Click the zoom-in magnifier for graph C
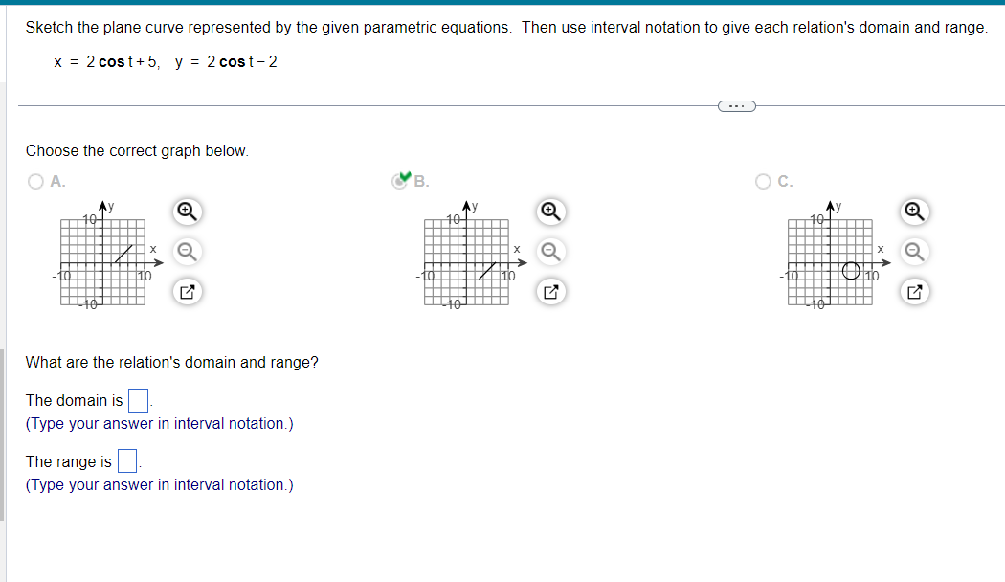 pyautogui.click(x=914, y=212)
